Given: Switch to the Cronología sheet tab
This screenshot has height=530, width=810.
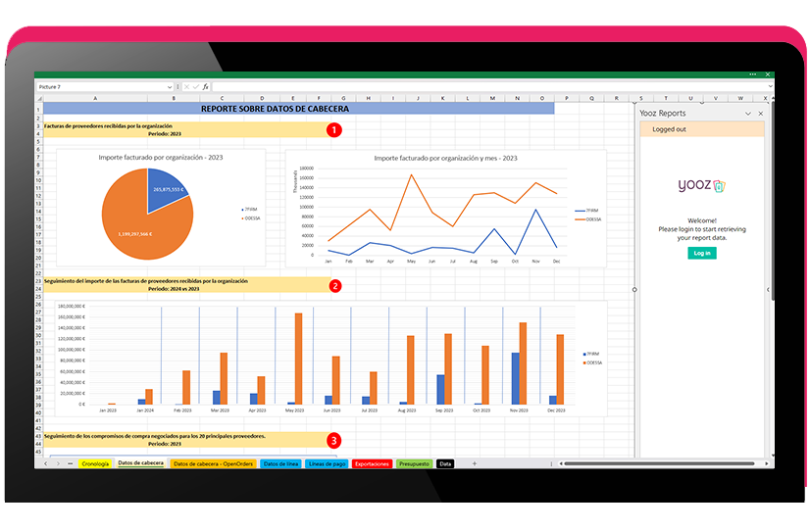Looking at the screenshot, I should click(x=95, y=464).
